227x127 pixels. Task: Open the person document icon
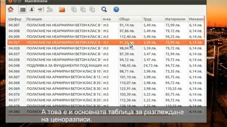[32, 10]
